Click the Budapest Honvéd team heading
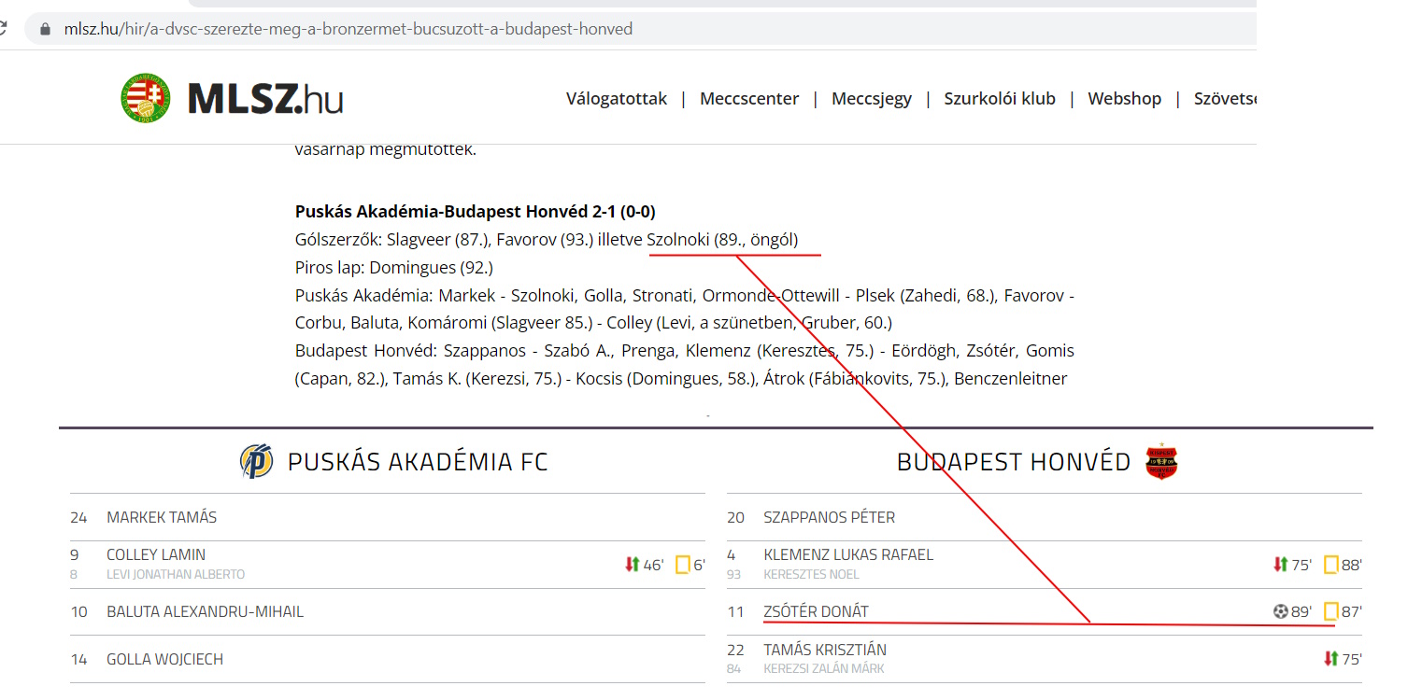 (x=1014, y=462)
